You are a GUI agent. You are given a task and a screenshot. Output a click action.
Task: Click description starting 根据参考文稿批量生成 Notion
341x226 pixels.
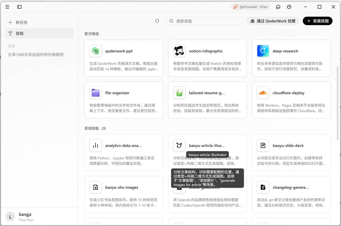[207, 66]
